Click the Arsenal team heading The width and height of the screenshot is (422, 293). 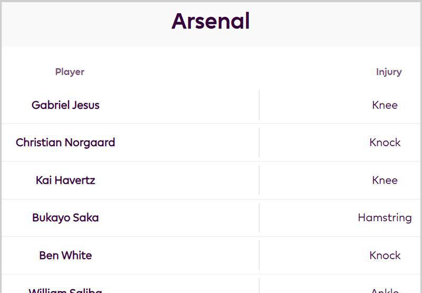(x=210, y=22)
